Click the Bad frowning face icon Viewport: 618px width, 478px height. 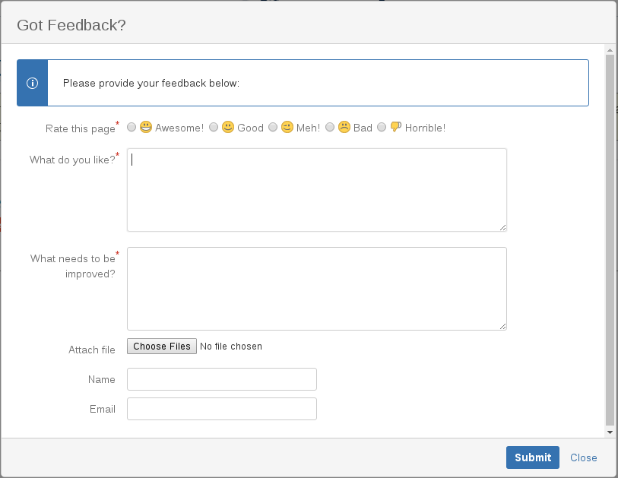coord(344,127)
